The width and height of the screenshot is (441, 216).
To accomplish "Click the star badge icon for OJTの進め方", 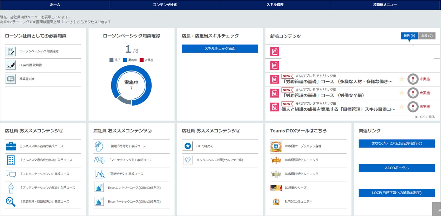I will [188, 146].
